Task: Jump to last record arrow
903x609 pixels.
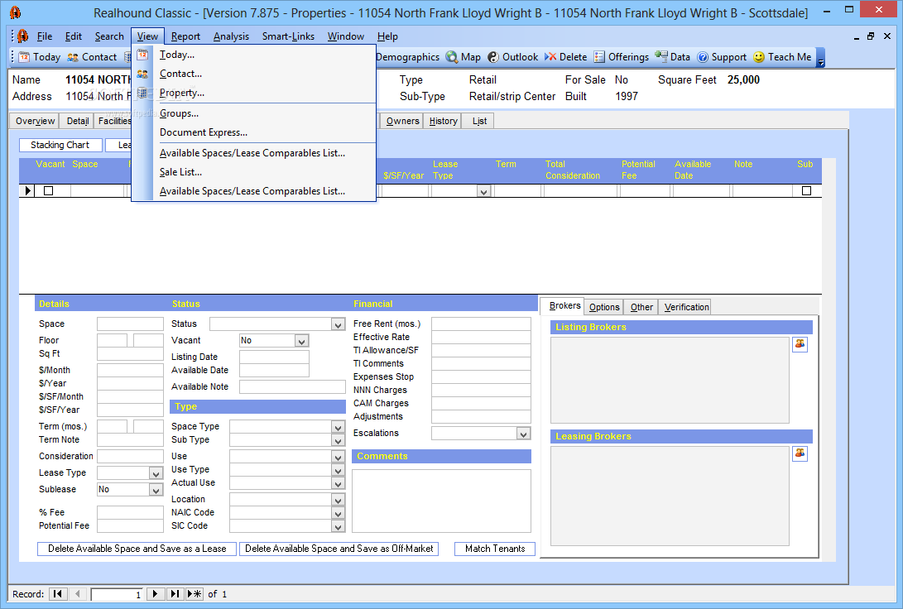Action: point(175,594)
